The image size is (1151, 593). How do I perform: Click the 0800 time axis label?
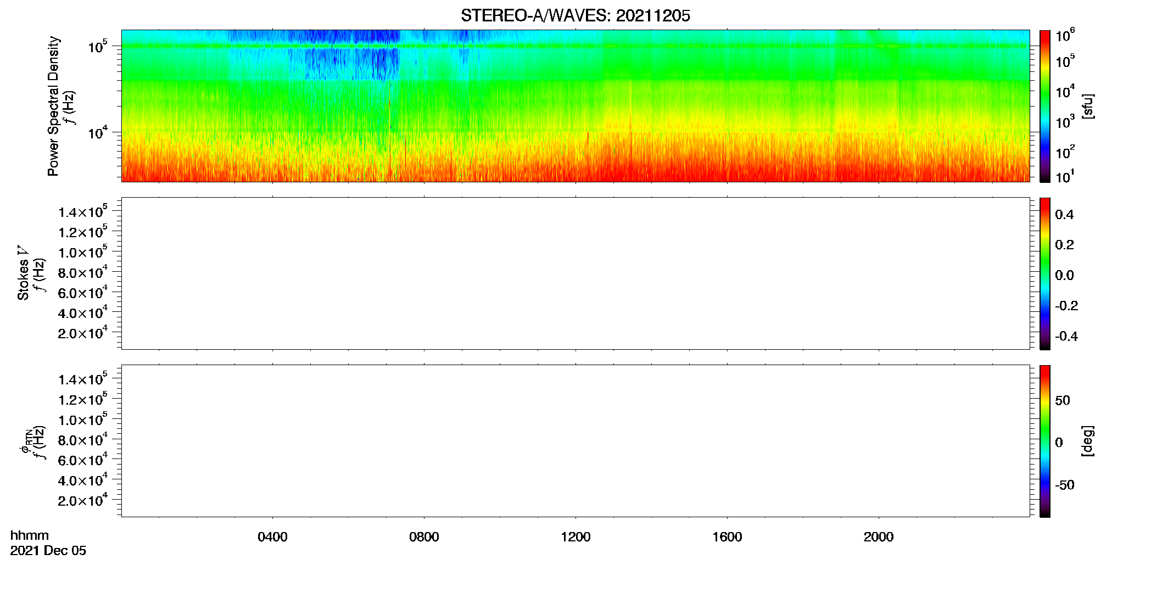coord(424,537)
